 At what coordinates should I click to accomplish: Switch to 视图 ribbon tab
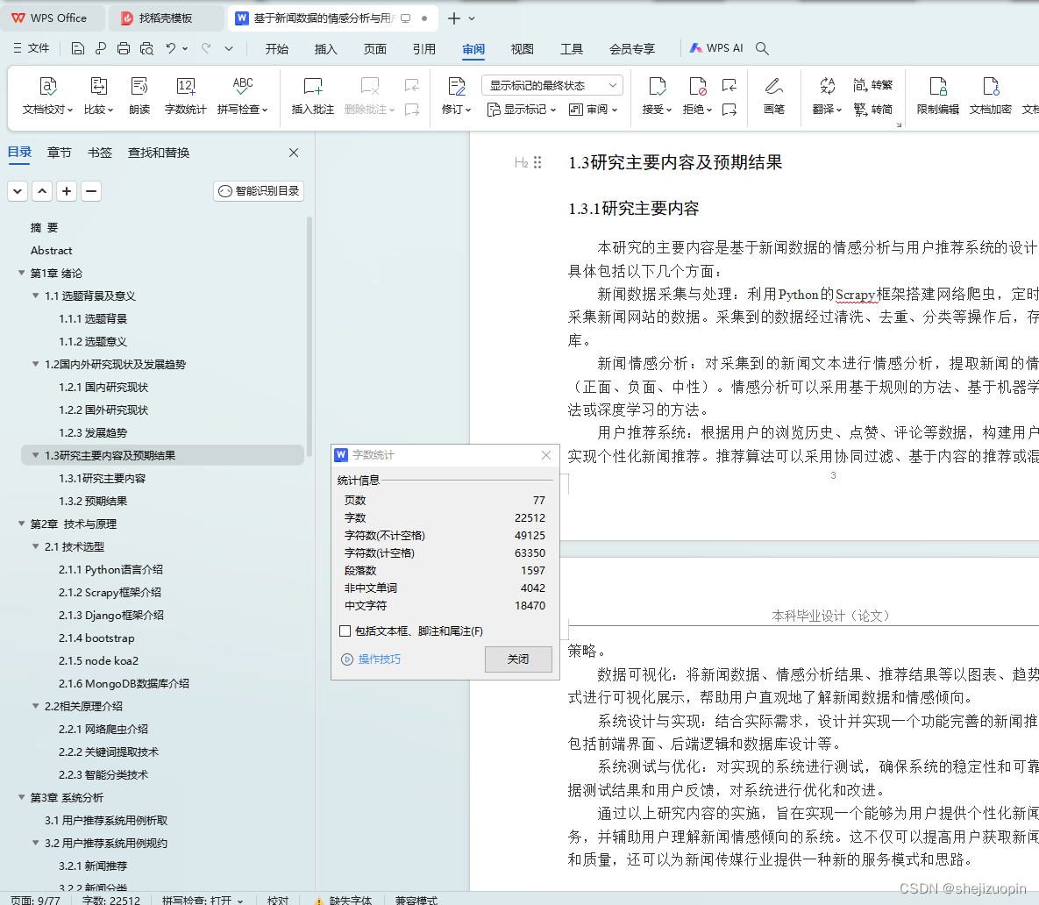click(523, 49)
